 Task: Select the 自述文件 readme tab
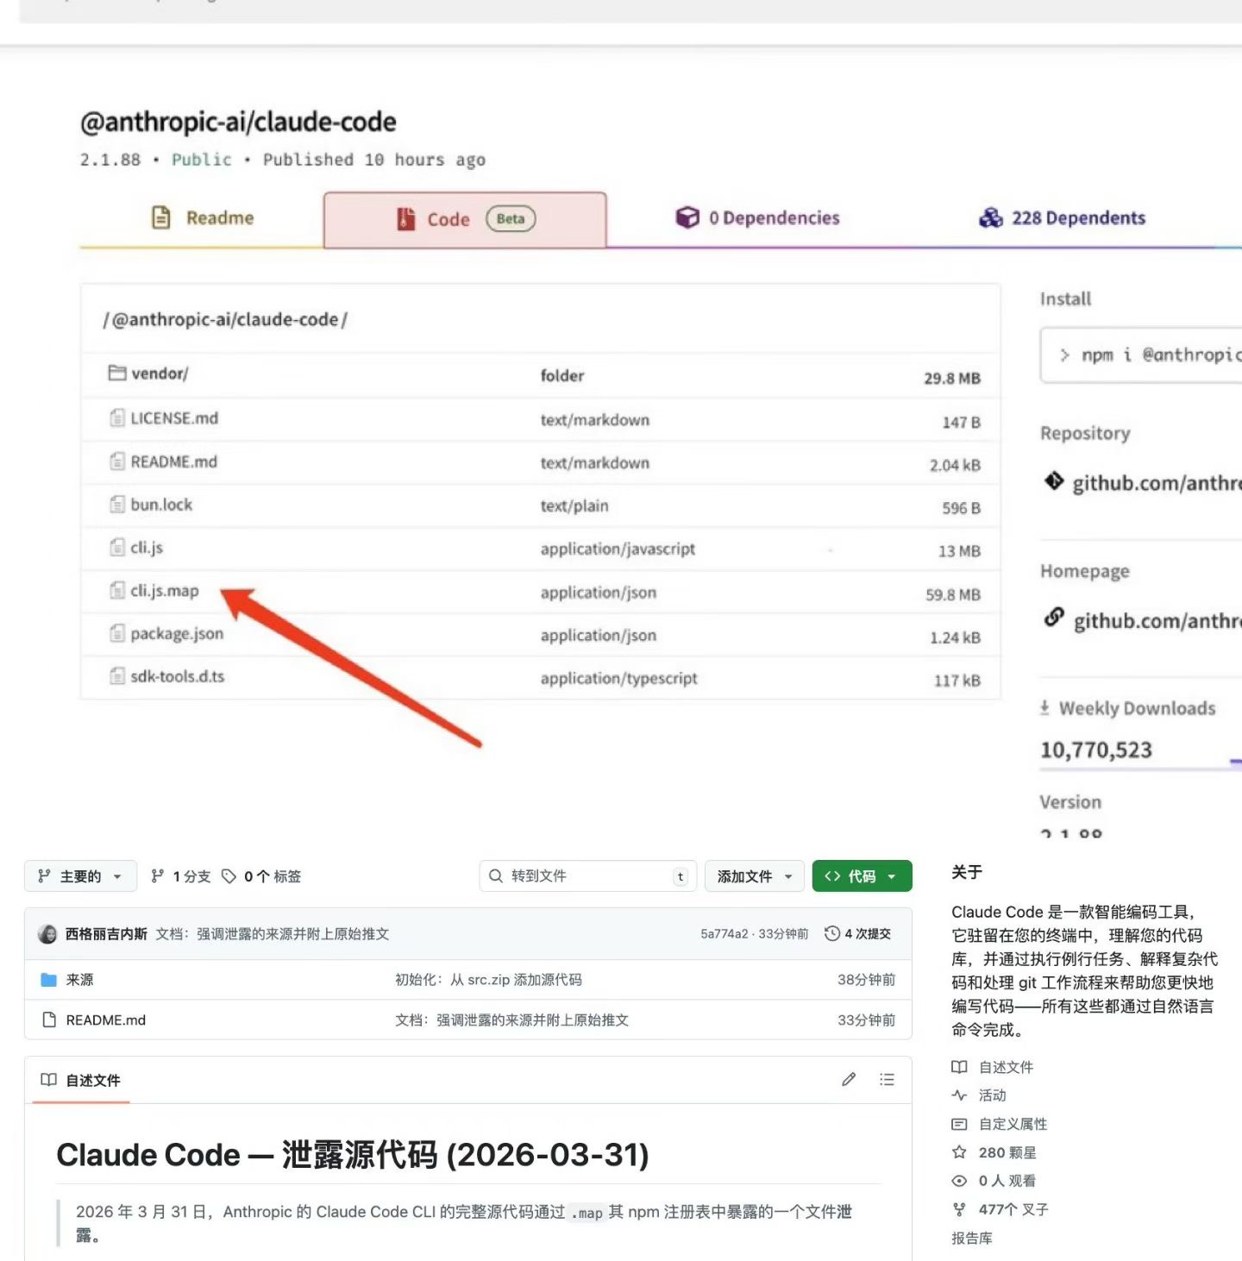click(81, 1080)
